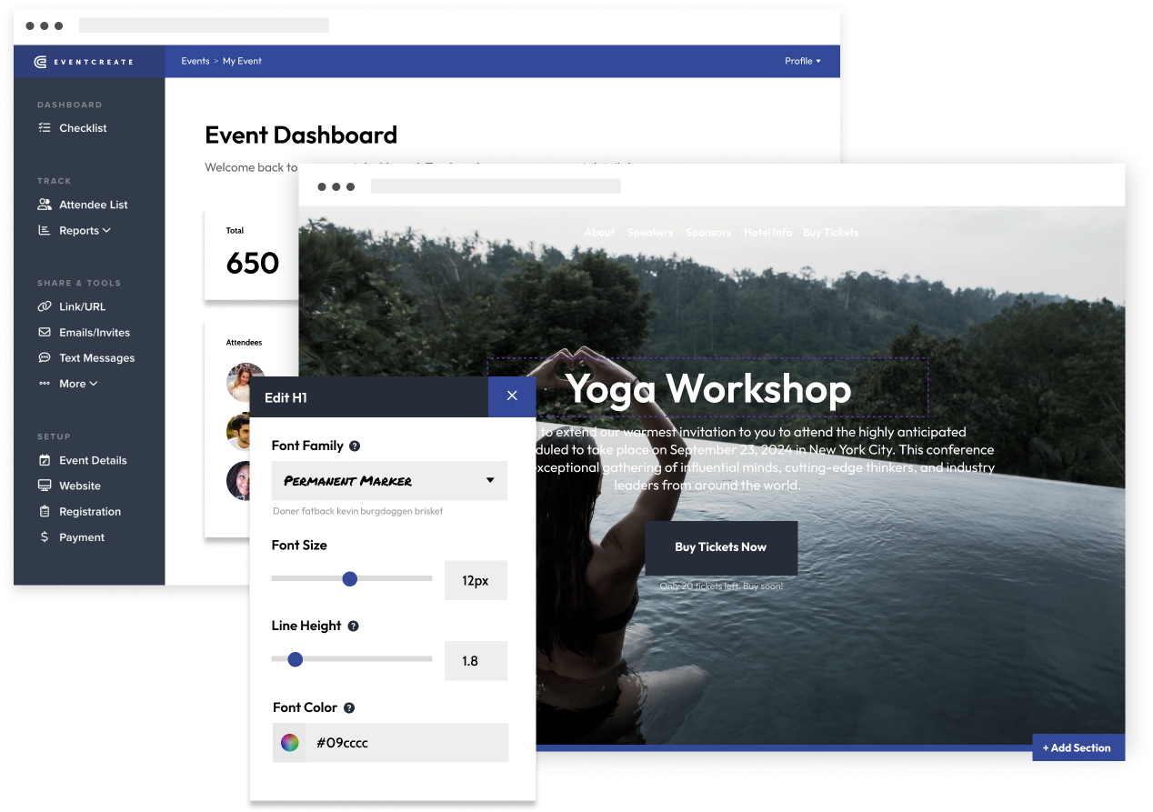Expand the Reports submenu chevron
Image resolution: width=1153 pixels, height=812 pixels.
106,230
